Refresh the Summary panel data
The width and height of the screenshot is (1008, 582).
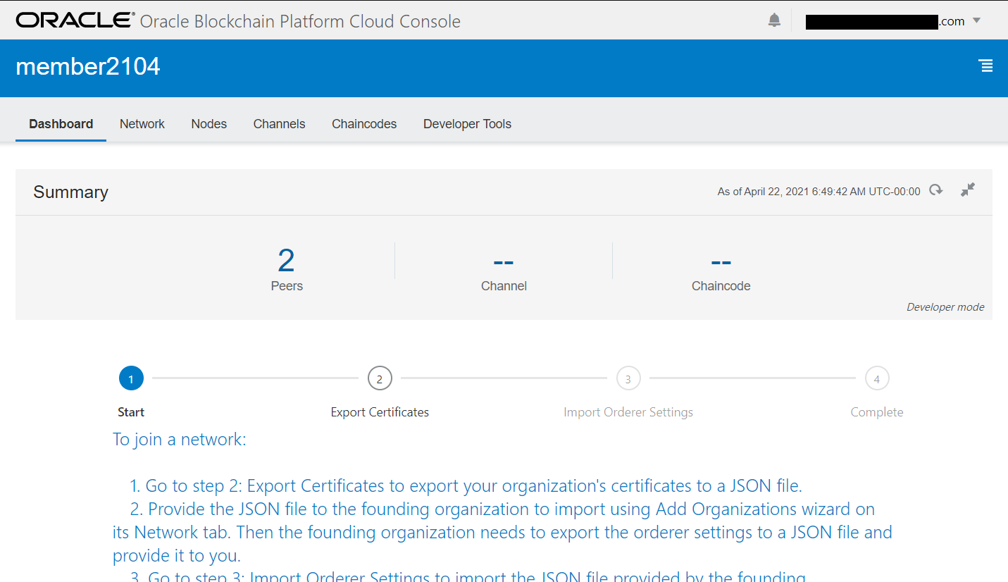tap(935, 190)
